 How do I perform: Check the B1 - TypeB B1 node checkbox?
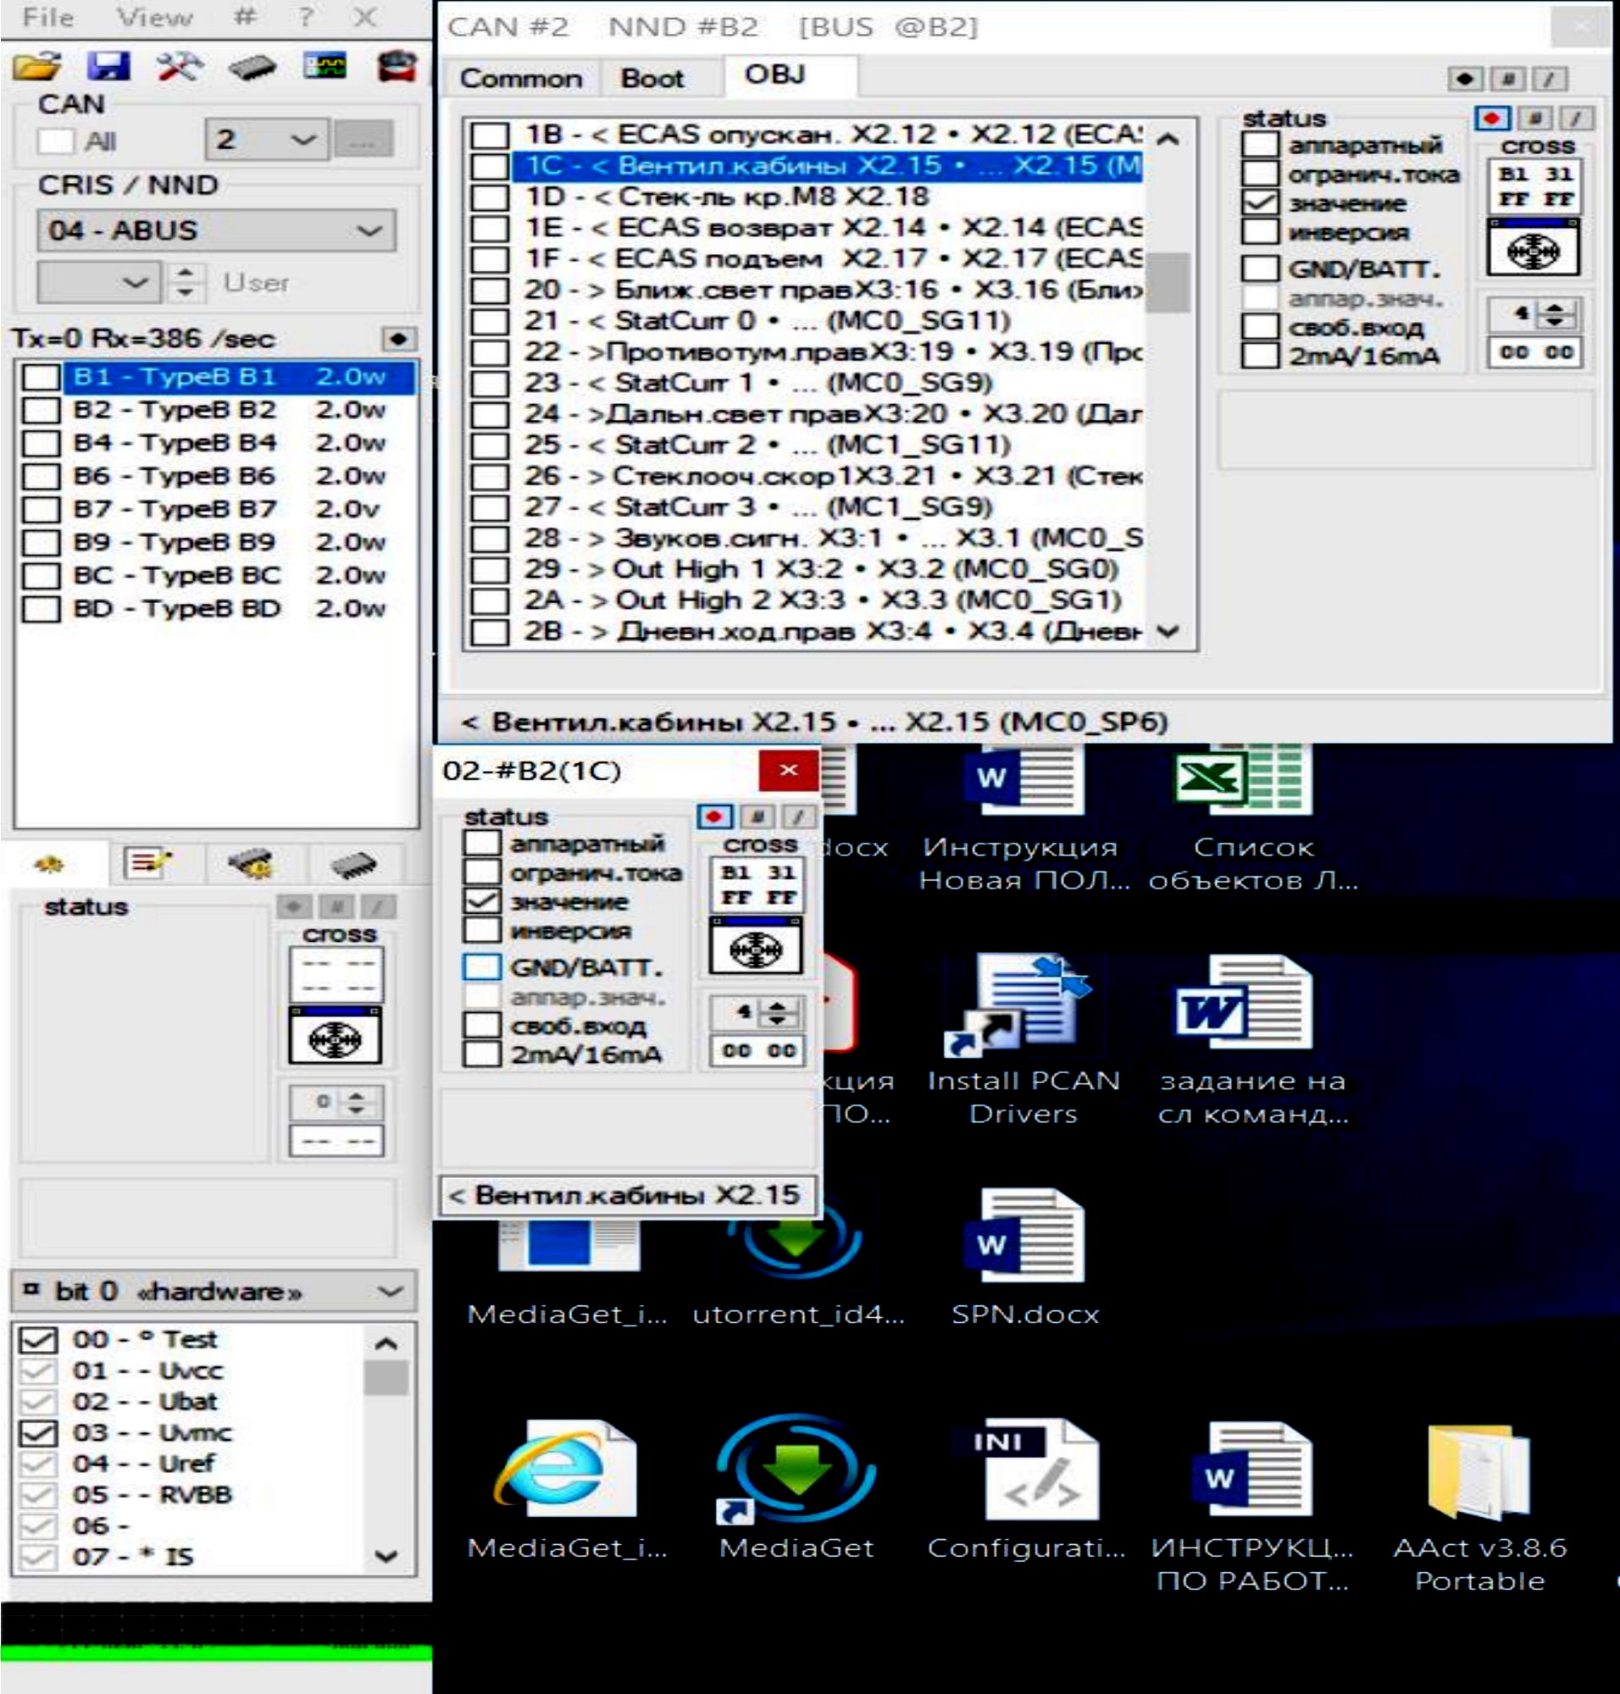(41, 377)
